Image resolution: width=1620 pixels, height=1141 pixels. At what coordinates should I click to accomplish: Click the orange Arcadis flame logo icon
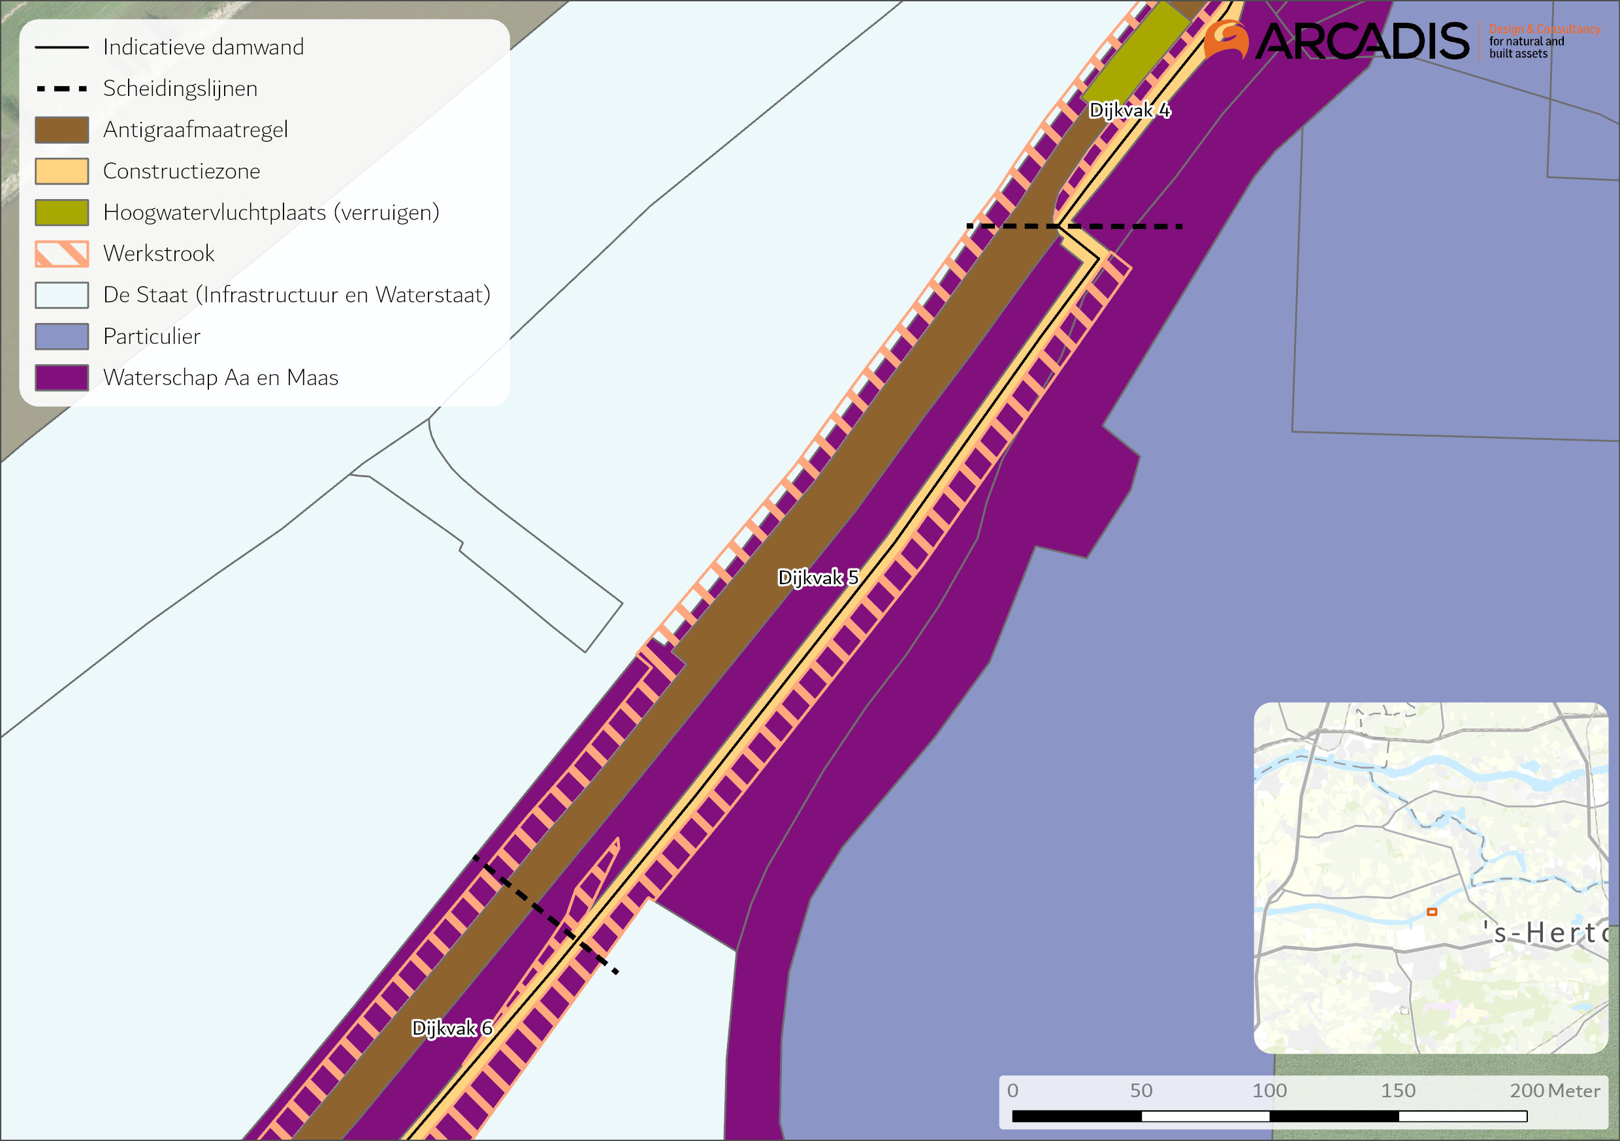(x=1226, y=40)
